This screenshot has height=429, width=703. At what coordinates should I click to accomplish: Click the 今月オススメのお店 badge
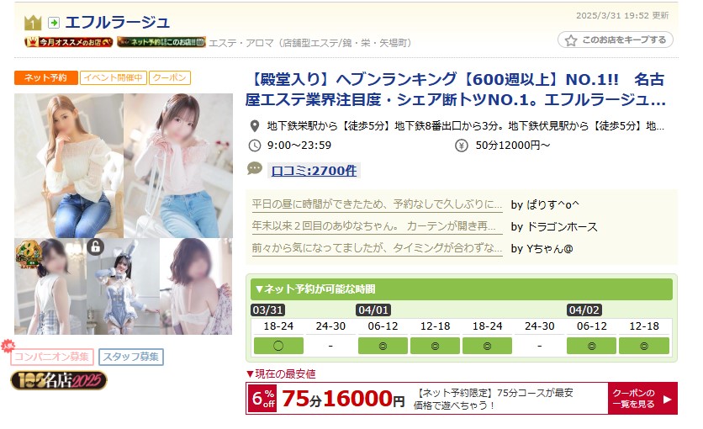[x=69, y=42]
